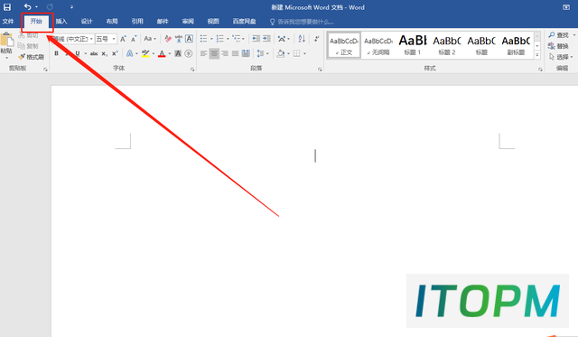Viewport: 578px width, 337px height.
Task: Select the Format Painter (格式刷) tool
Action: [x=32, y=57]
